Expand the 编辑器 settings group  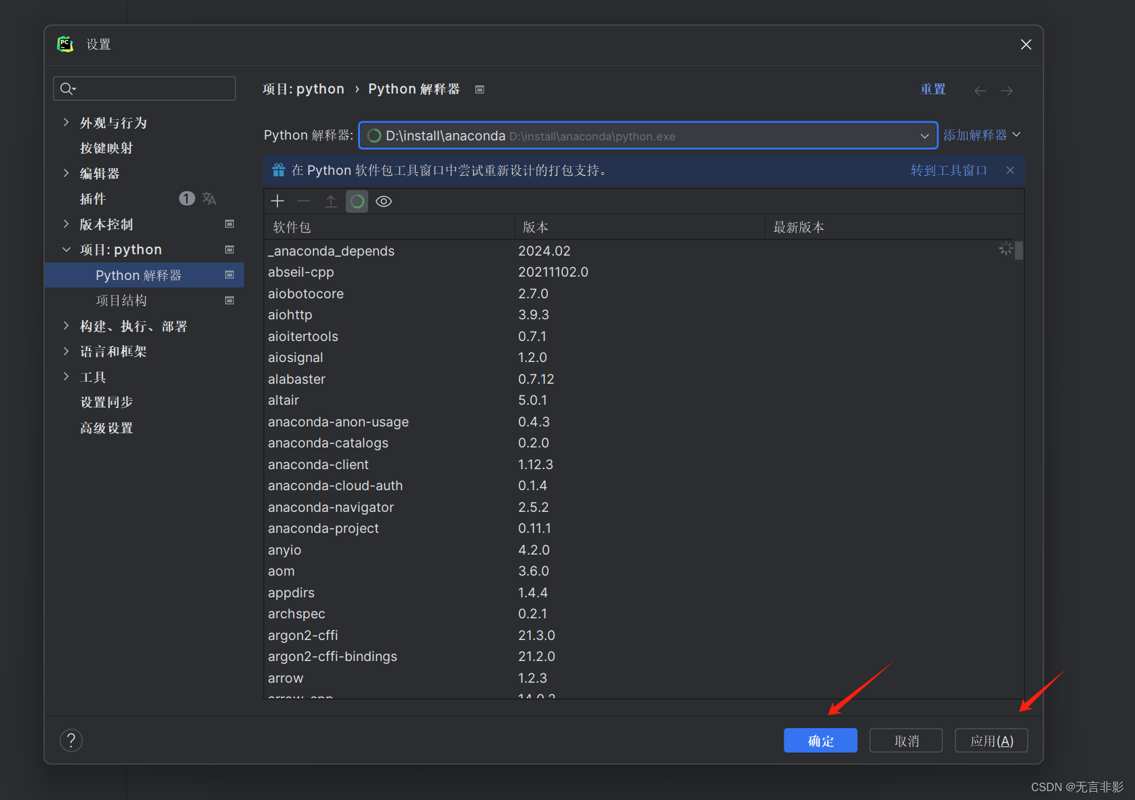(66, 173)
